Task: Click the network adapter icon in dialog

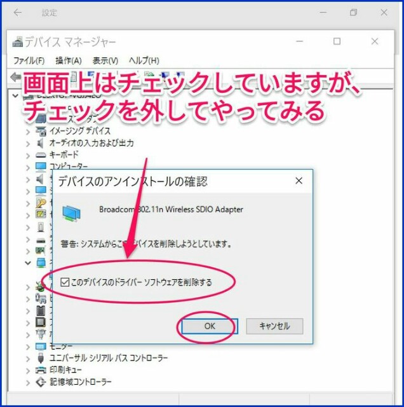Action: tap(71, 215)
